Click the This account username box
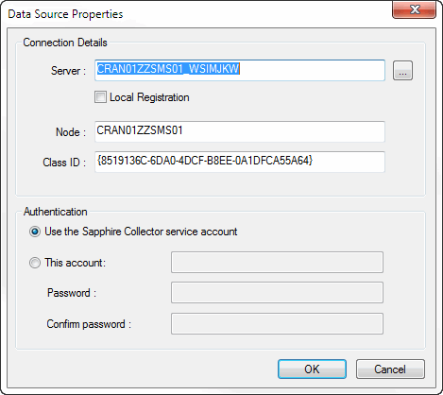Viewport: 443px width, 395px height. coord(277,262)
